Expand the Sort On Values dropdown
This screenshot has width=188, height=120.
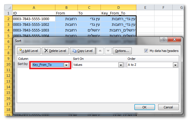coord(120,65)
